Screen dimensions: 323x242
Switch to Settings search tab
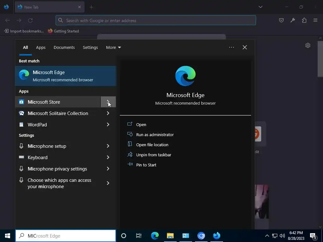[90, 47]
